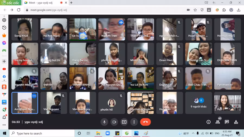Open Messenger in the Cốc Cốc sidebar
The width and height of the screenshot is (244, 137).
coord(4,43)
